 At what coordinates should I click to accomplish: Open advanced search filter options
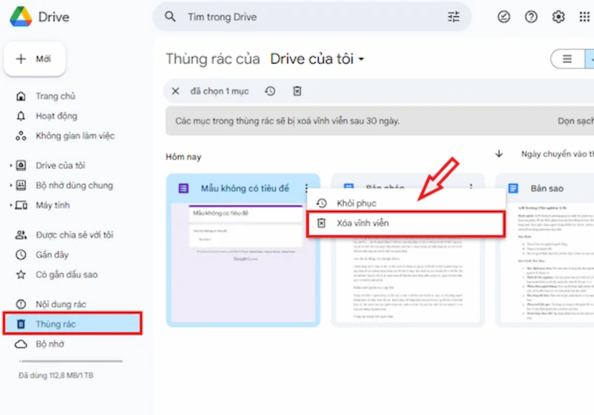click(454, 17)
